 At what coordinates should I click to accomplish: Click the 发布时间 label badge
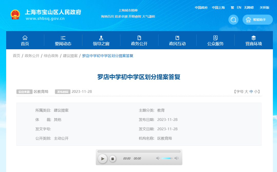(x=63, y=92)
